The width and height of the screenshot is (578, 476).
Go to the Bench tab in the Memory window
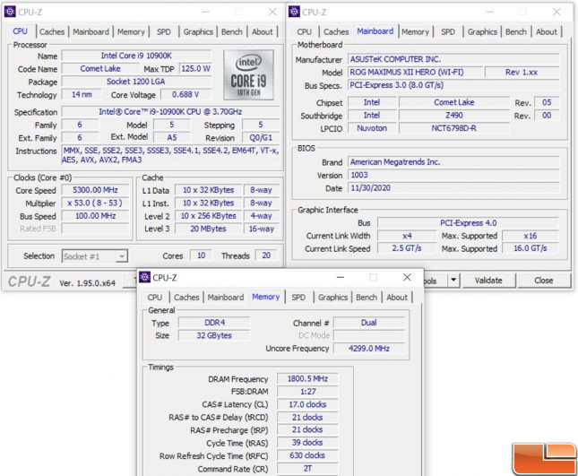[x=367, y=298]
